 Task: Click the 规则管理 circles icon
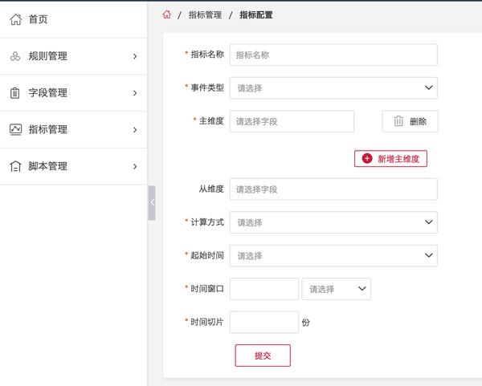point(15,56)
